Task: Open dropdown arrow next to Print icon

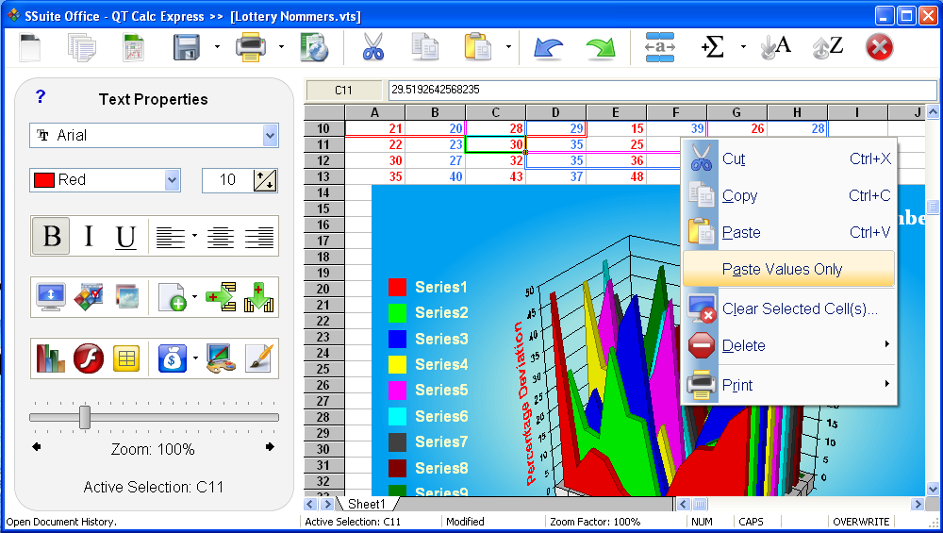Action: coord(281,46)
